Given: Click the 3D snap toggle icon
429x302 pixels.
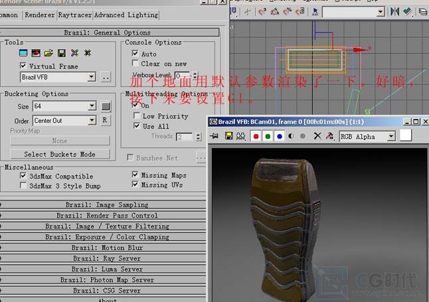Looking at the screenshot, I should point(262,11).
